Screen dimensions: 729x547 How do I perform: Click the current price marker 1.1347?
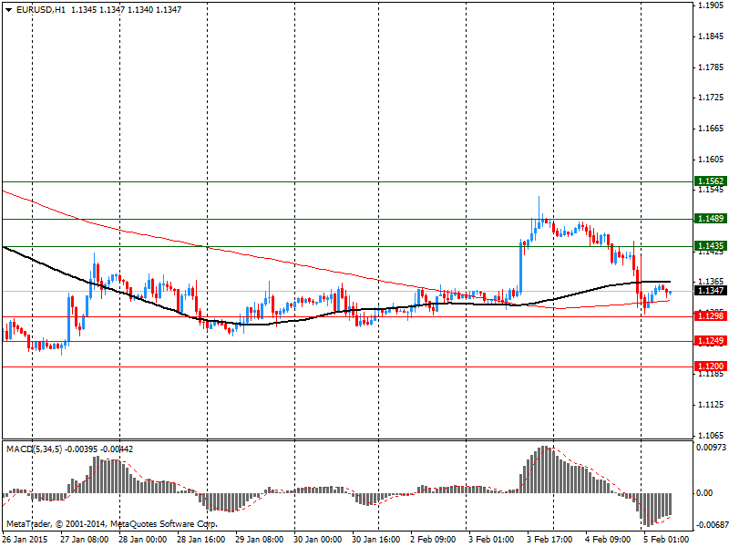point(711,290)
